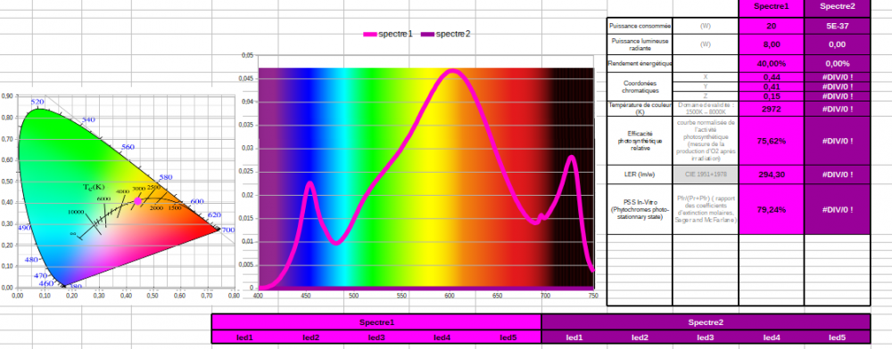
Task: Click the 'Coordonées chromatiques' label cell
Action: [640, 87]
